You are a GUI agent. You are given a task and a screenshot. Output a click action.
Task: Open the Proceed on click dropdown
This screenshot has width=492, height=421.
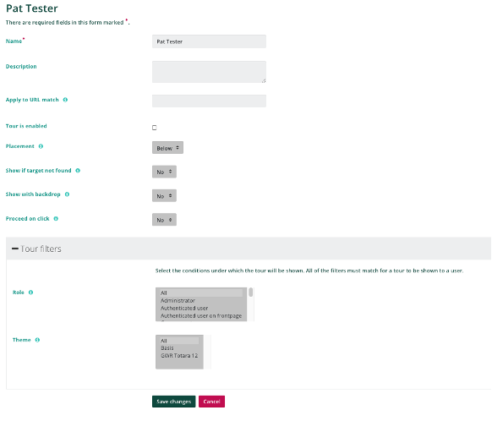tap(164, 220)
